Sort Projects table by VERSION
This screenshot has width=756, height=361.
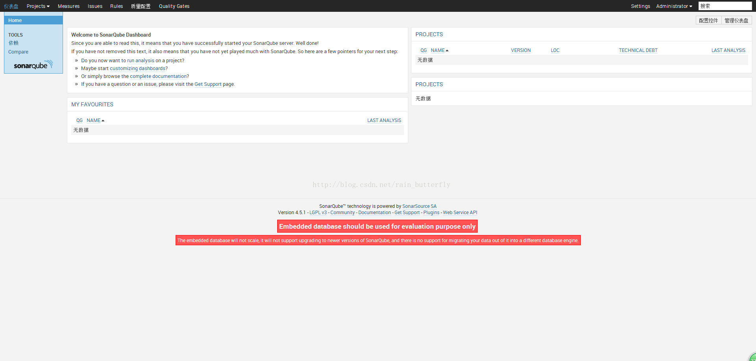coord(521,50)
